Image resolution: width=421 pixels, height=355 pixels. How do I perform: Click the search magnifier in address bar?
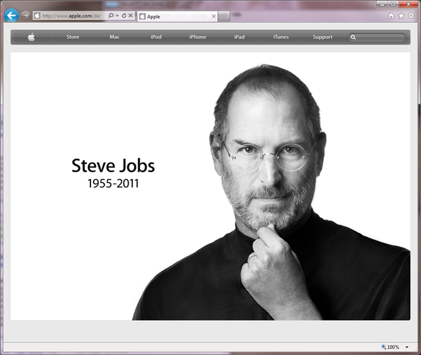click(x=111, y=15)
